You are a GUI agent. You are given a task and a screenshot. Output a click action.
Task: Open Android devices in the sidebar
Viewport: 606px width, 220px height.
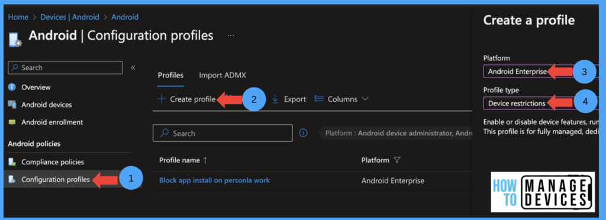pos(46,105)
